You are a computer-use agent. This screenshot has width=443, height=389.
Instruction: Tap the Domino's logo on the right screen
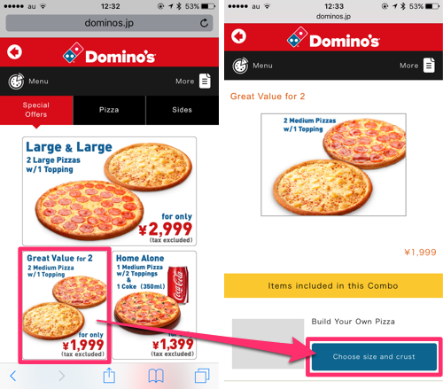[333, 38]
